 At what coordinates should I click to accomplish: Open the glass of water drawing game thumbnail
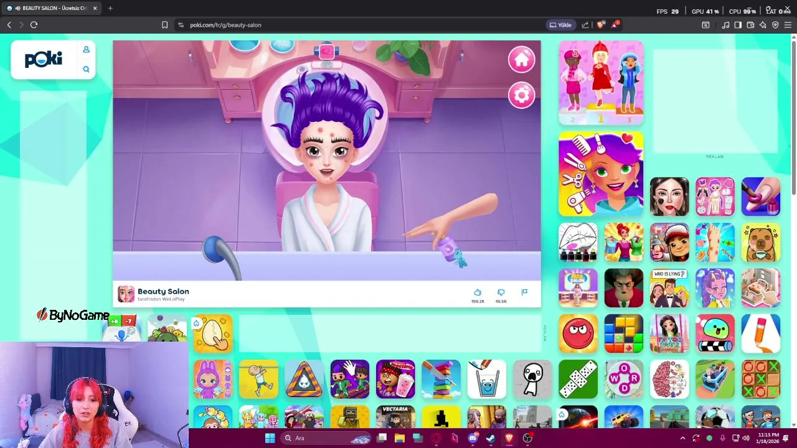[x=486, y=379]
